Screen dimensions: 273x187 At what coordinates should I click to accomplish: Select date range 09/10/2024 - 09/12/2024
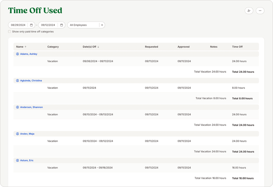pyautogui.click(x=98, y=141)
